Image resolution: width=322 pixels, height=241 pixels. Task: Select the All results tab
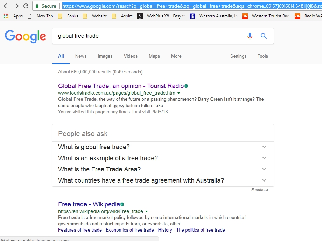[61, 56]
